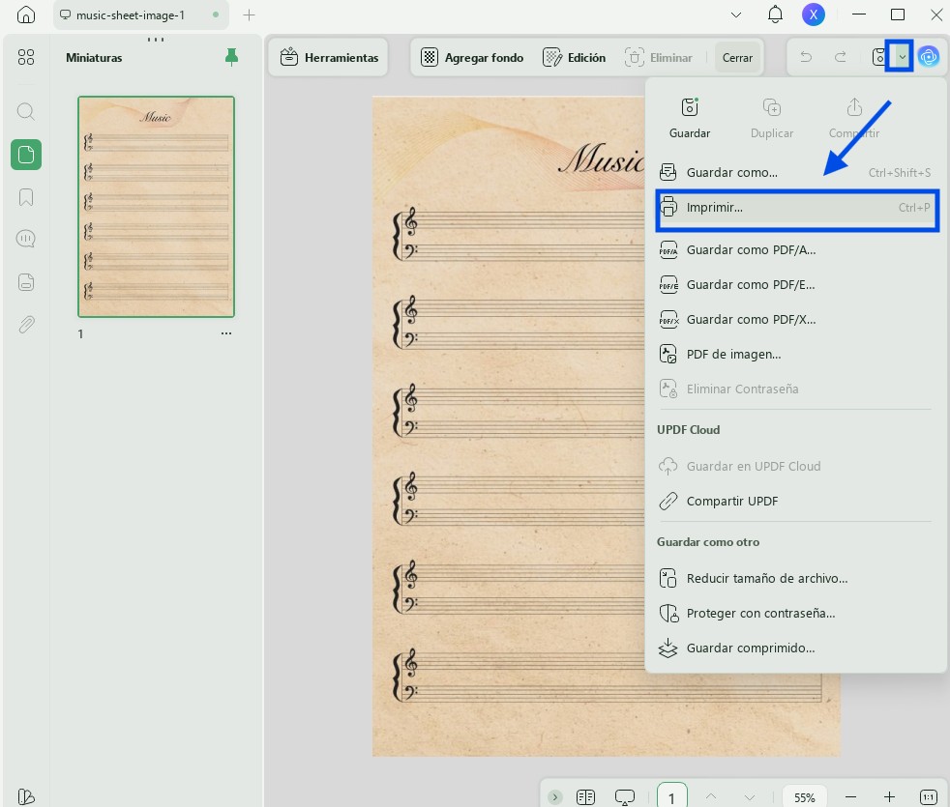Screen dimensions: 950x807
Task: Toggle the two-page reading layout icon
Action: [585, 797]
